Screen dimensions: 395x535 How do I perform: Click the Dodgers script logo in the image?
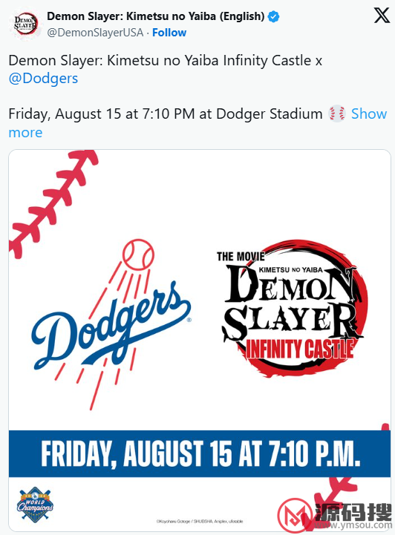tap(111, 324)
